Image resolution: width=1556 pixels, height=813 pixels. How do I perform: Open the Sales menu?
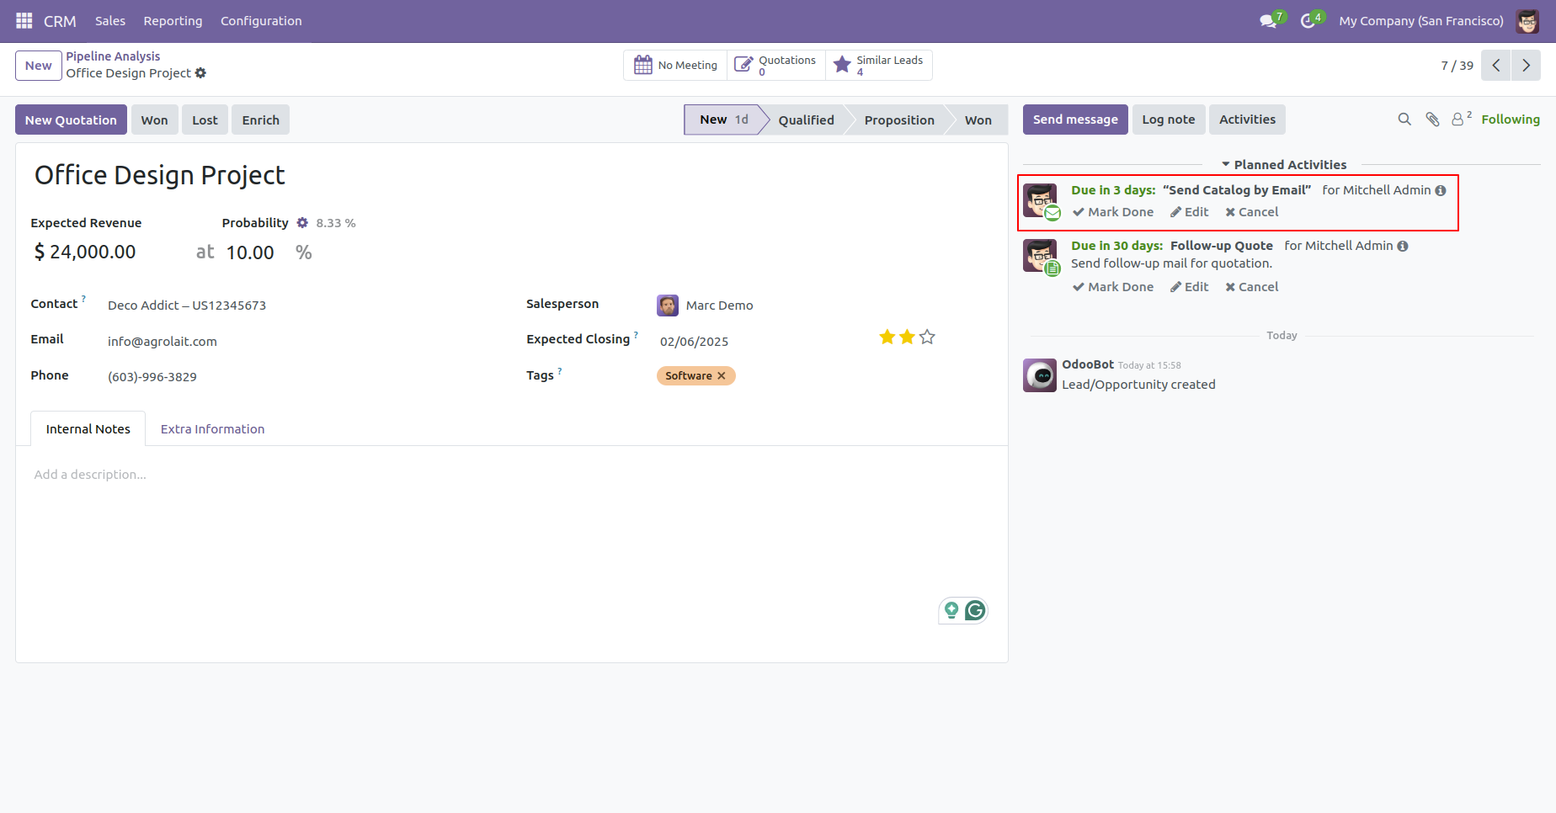coord(110,21)
